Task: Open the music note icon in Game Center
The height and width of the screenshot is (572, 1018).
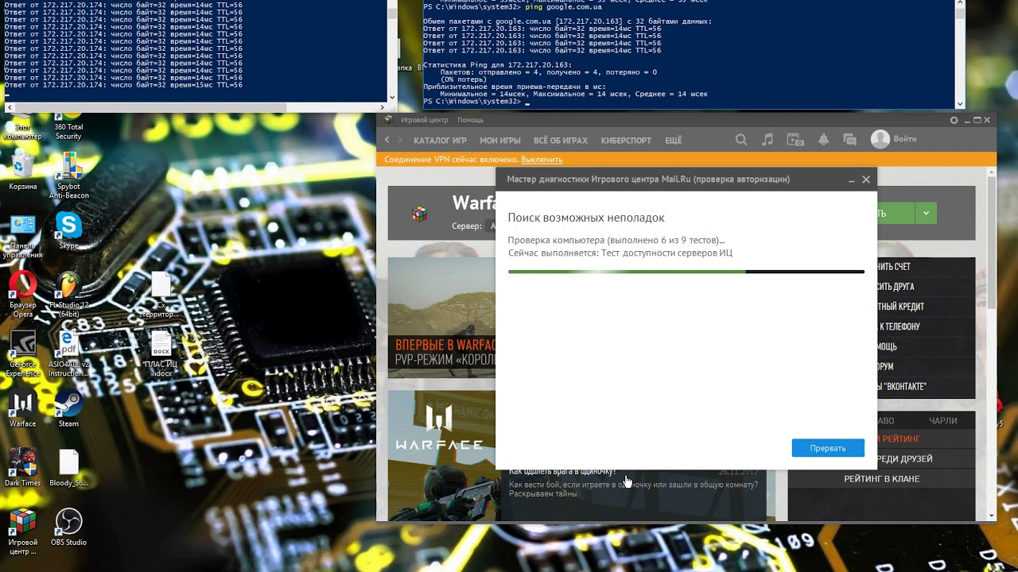Action: [x=767, y=140]
